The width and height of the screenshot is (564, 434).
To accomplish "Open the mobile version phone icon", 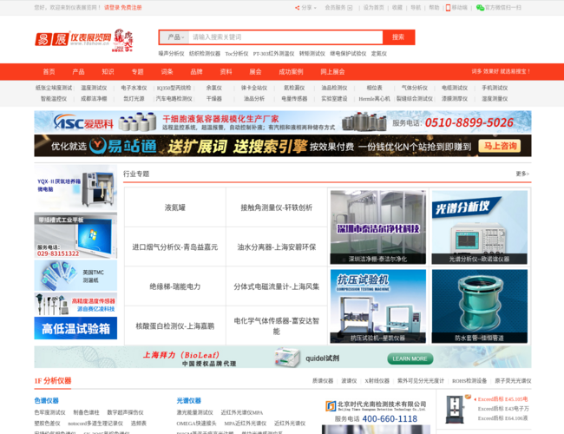I will point(448,8).
